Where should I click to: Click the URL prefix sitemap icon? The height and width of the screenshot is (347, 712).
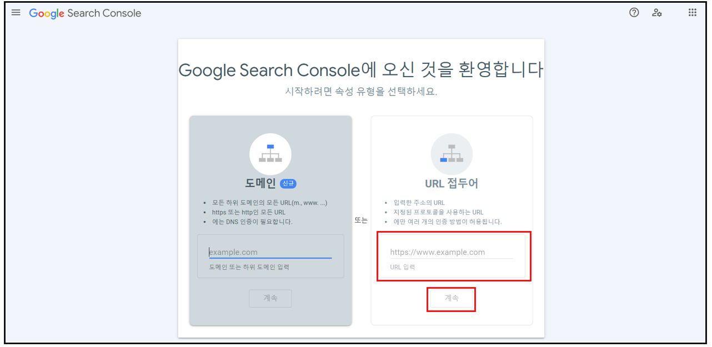pos(452,154)
